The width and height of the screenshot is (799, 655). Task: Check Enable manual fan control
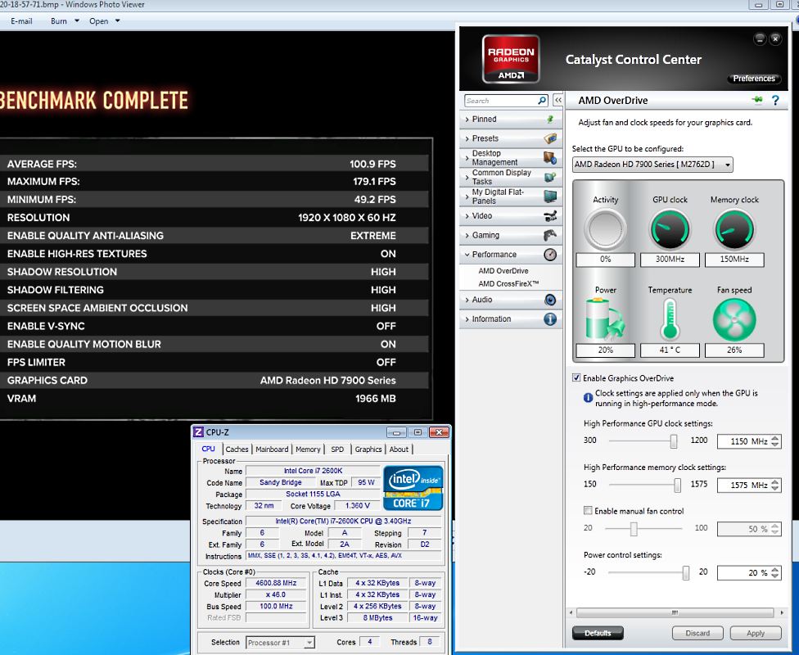[588, 510]
